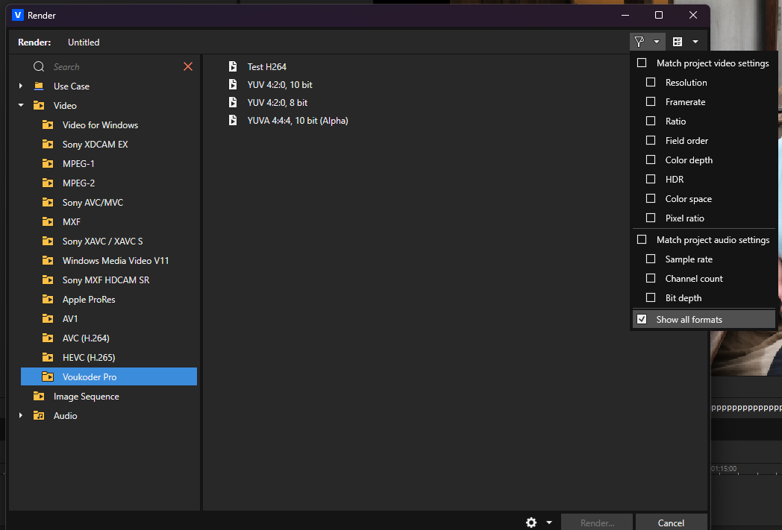Open the dropdown arrow beside the gear

coord(549,523)
